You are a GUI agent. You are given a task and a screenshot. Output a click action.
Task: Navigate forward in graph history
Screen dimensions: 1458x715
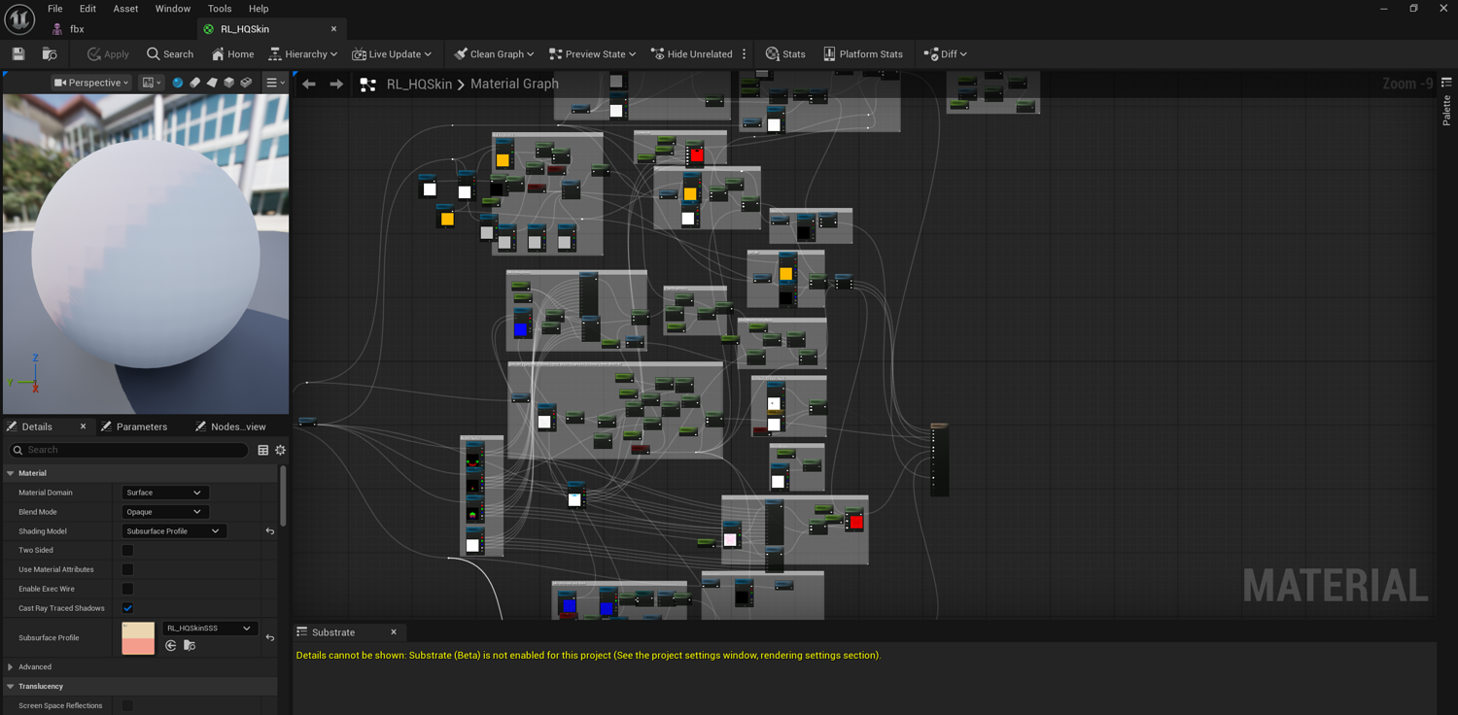(x=336, y=85)
